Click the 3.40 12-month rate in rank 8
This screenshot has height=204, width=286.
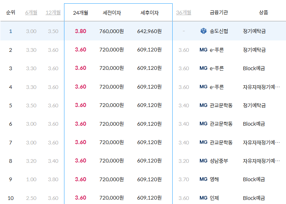(53, 161)
